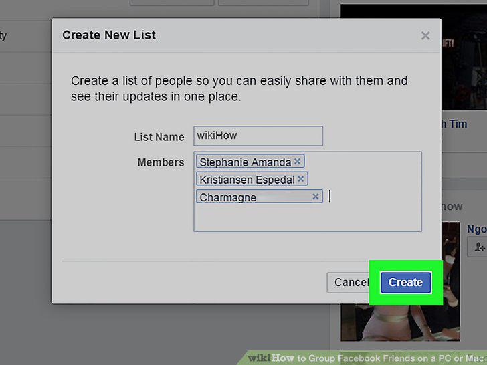Click the dialog description text
The height and width of the screenshot is (365, 487).
239,88
